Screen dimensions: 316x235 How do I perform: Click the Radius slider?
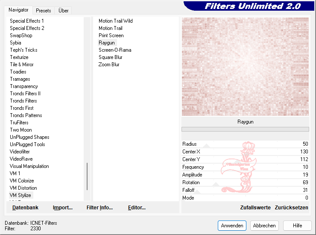click(x=245, y=144)
